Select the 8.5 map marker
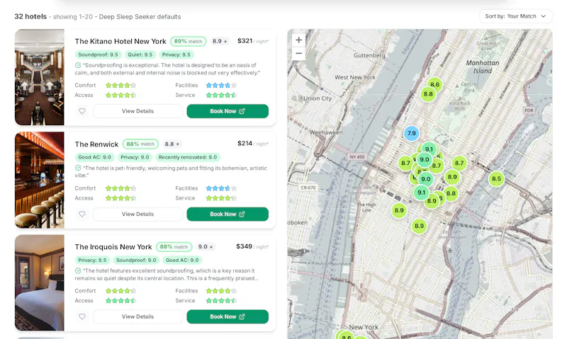 (x=496, y=179)
